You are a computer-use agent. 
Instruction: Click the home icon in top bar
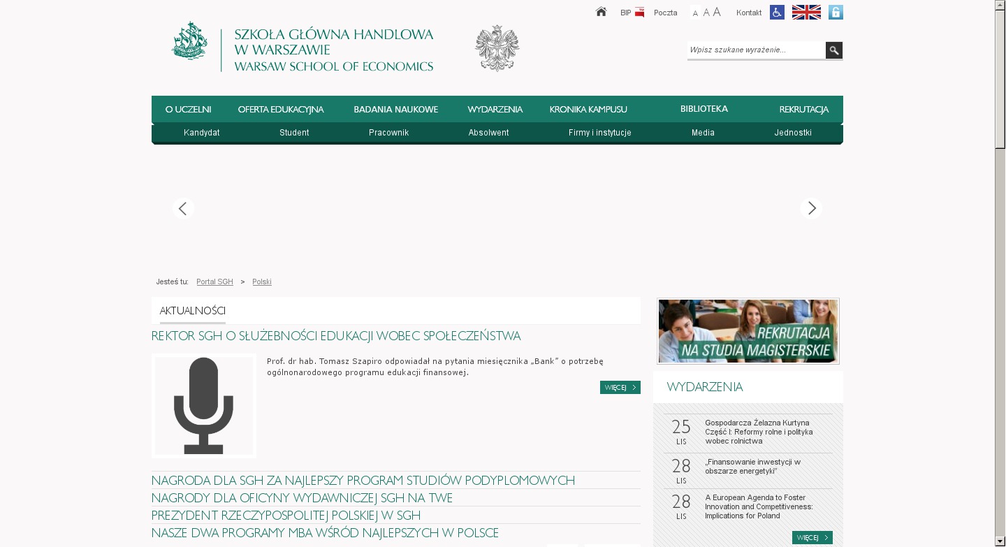[601, 12]
